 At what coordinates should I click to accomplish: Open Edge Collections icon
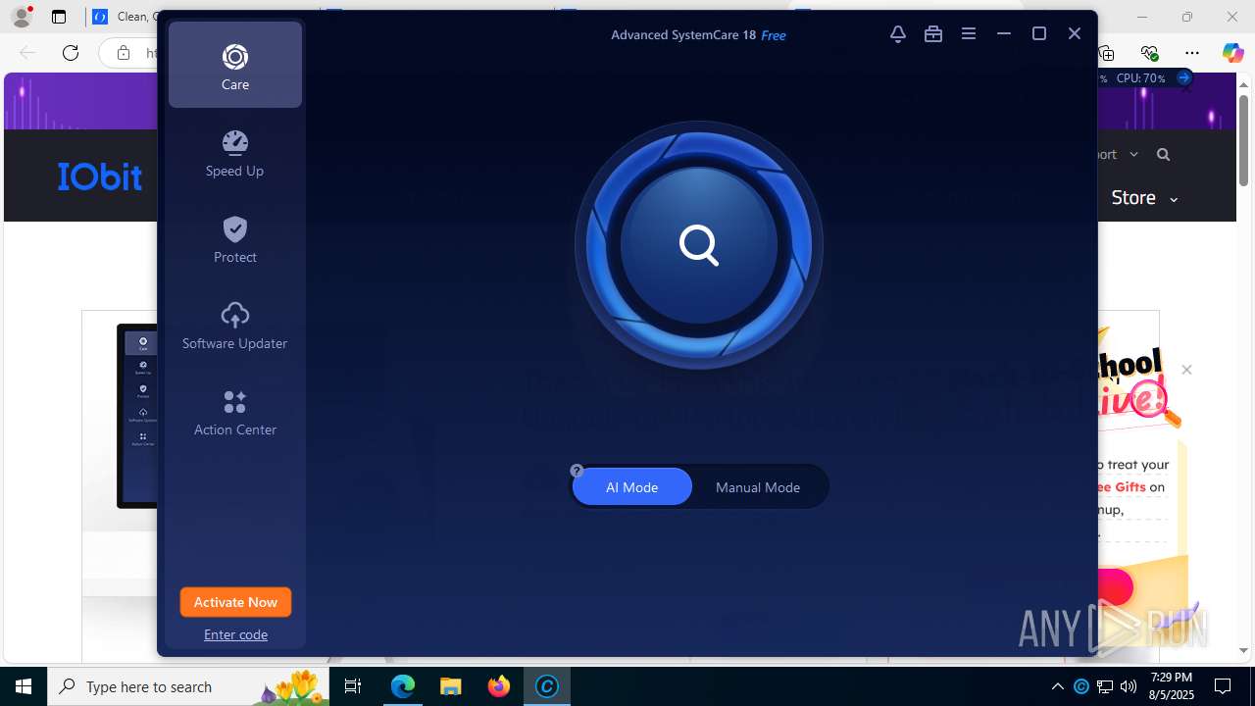coord(1106,53)
